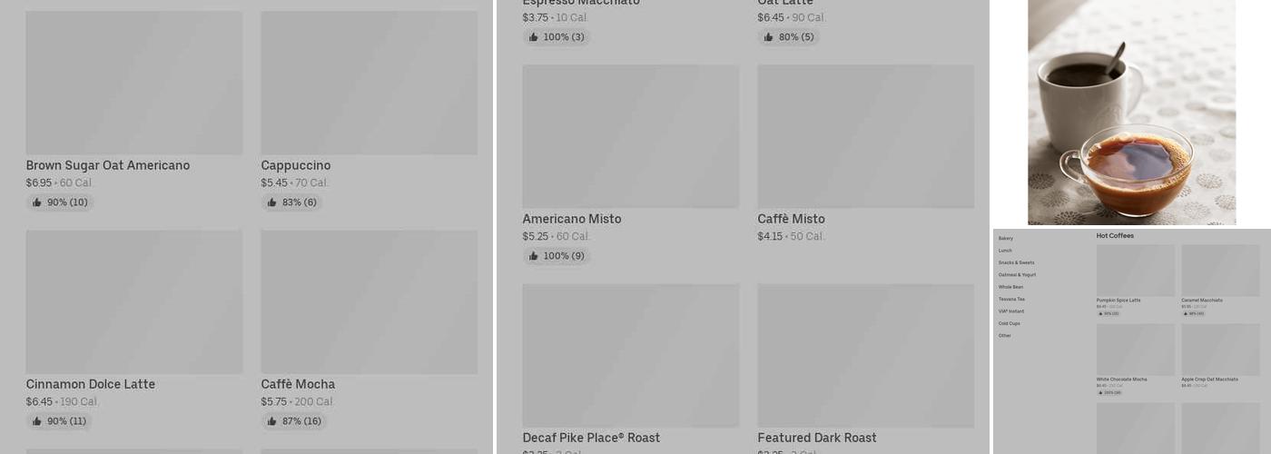Select the Lunch category in sidebar
Viewport: 1271px width, 454px height.
point(1005,251)
